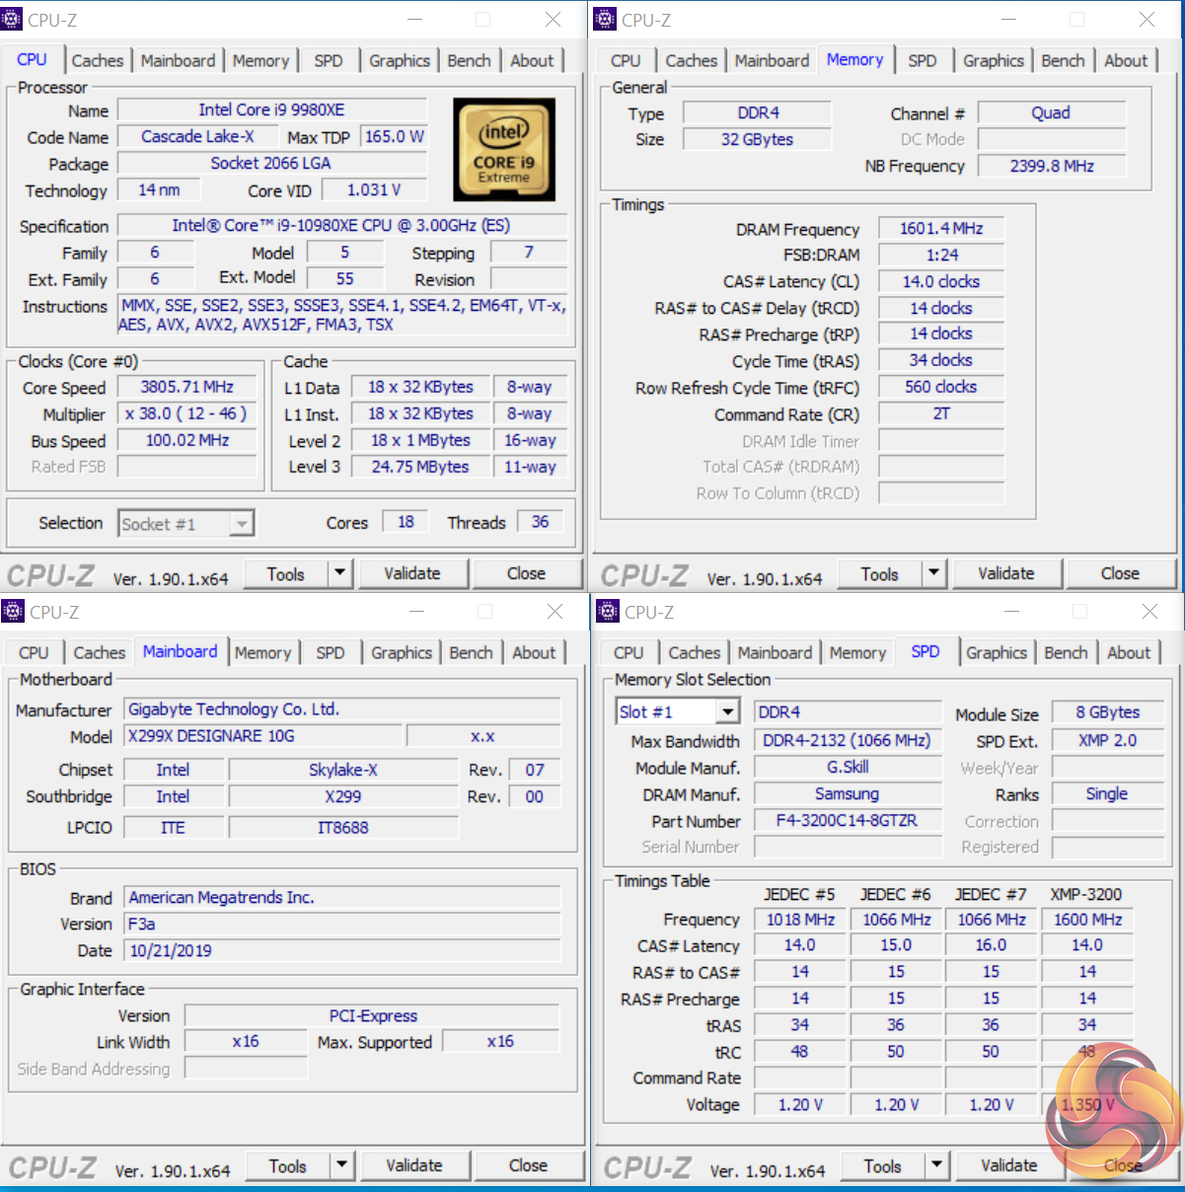The height and width of the screenshot is (1192, 1185).
Task: Click Core Speed value 3805.71 MHz
Action: coord(186,388)
